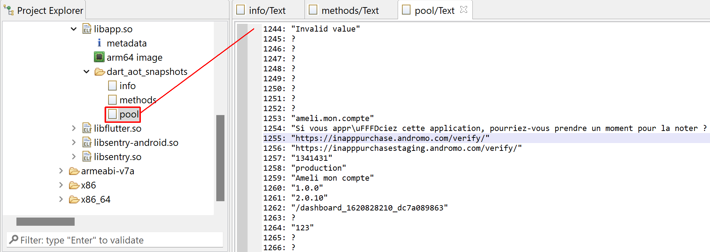710x252 pixels.
Task: Expand the x86_64 folder
Action: pyautogui.click(x=61, y=199)
